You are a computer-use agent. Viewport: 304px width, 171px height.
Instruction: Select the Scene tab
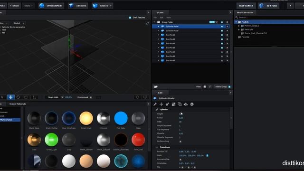(x=160, y=12)
